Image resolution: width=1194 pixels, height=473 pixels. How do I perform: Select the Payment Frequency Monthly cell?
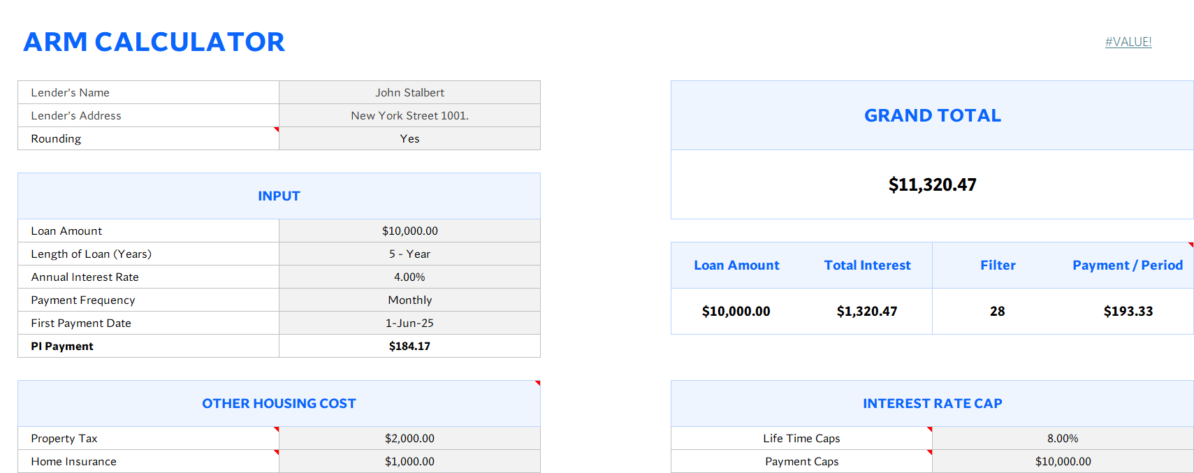[x=409, y=300]
